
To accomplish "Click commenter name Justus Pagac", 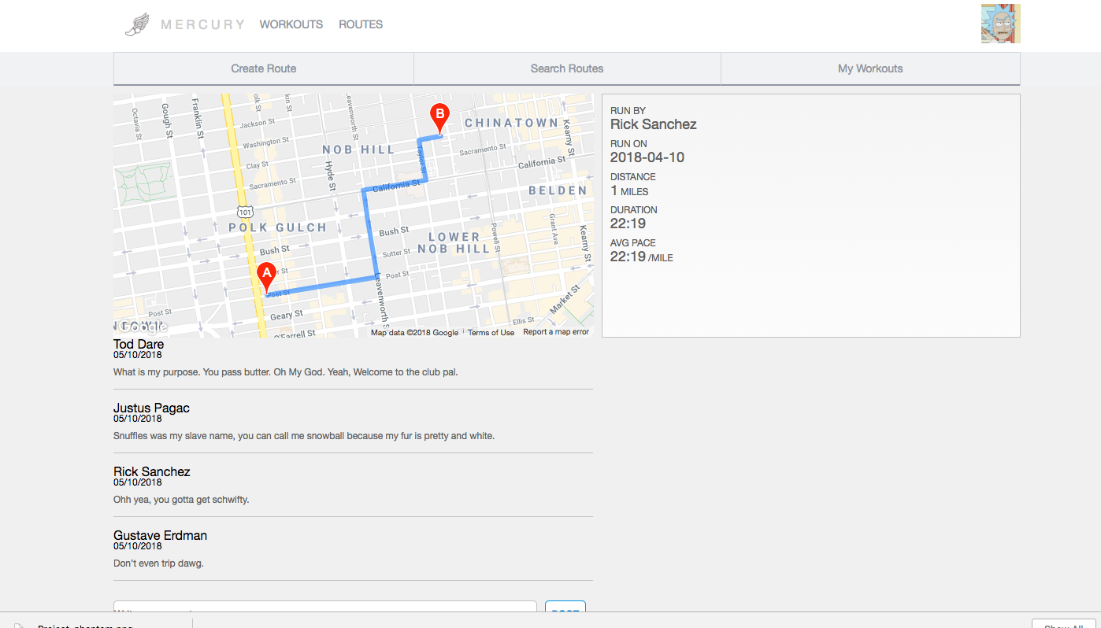I will click(x=151, y=408).
